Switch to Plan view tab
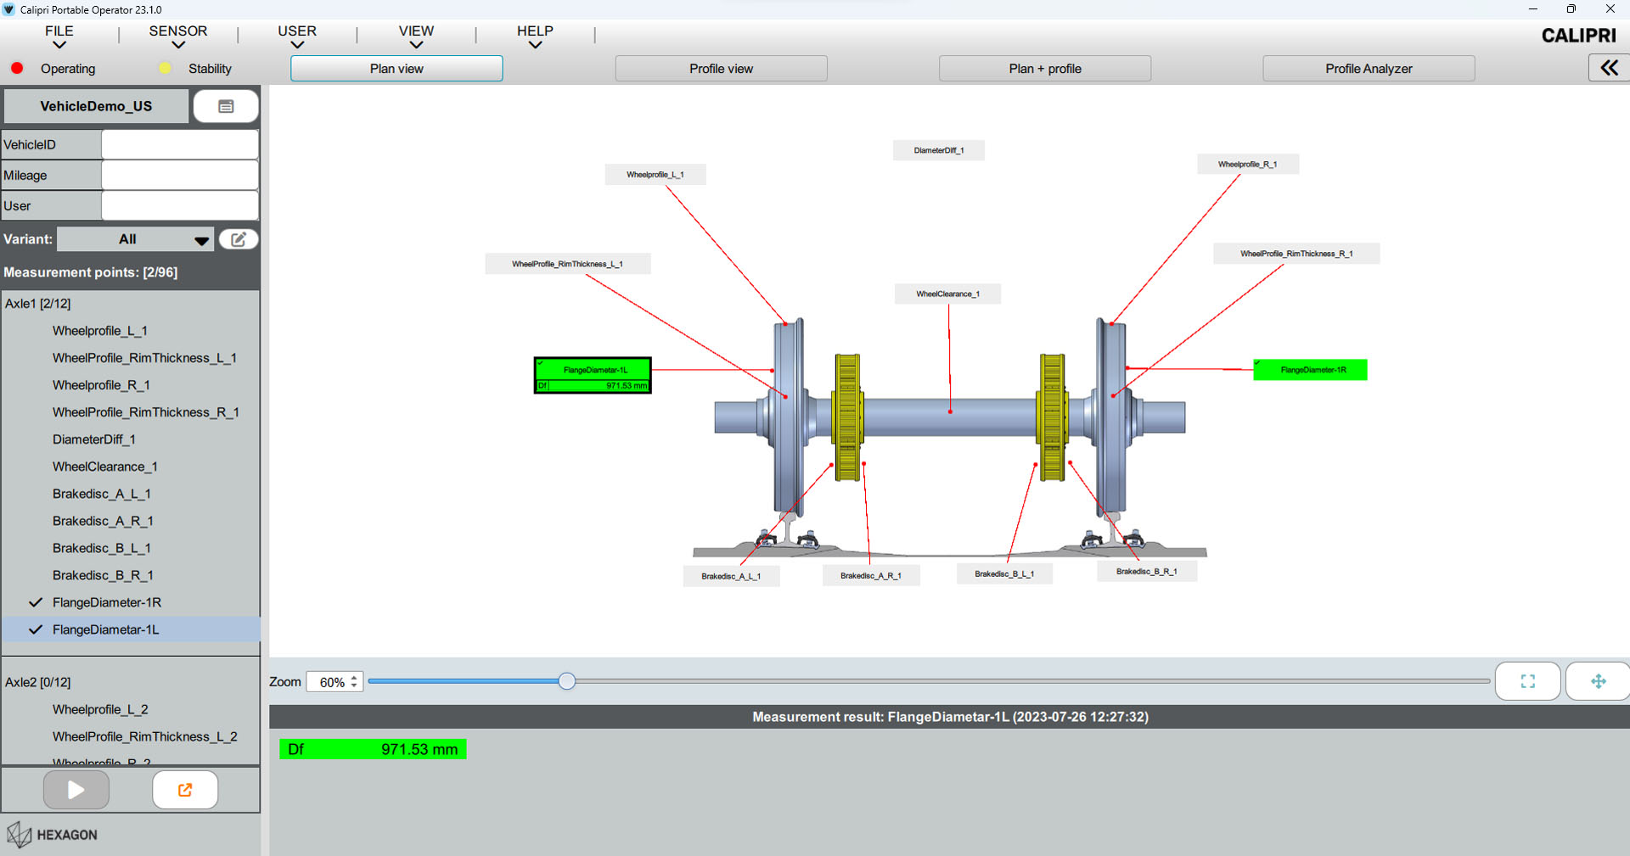 (x=396, y=69)
